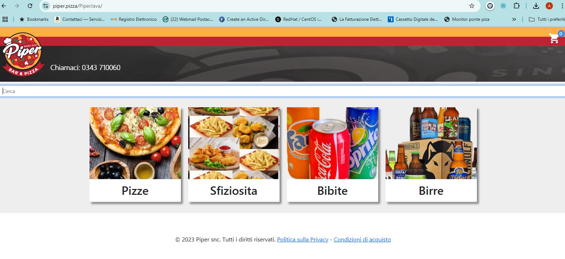The width and height of the screenshot is (565, 259).
Task: Open the Tutti i preferiti bookmarks folder
Action: [546, 19]
